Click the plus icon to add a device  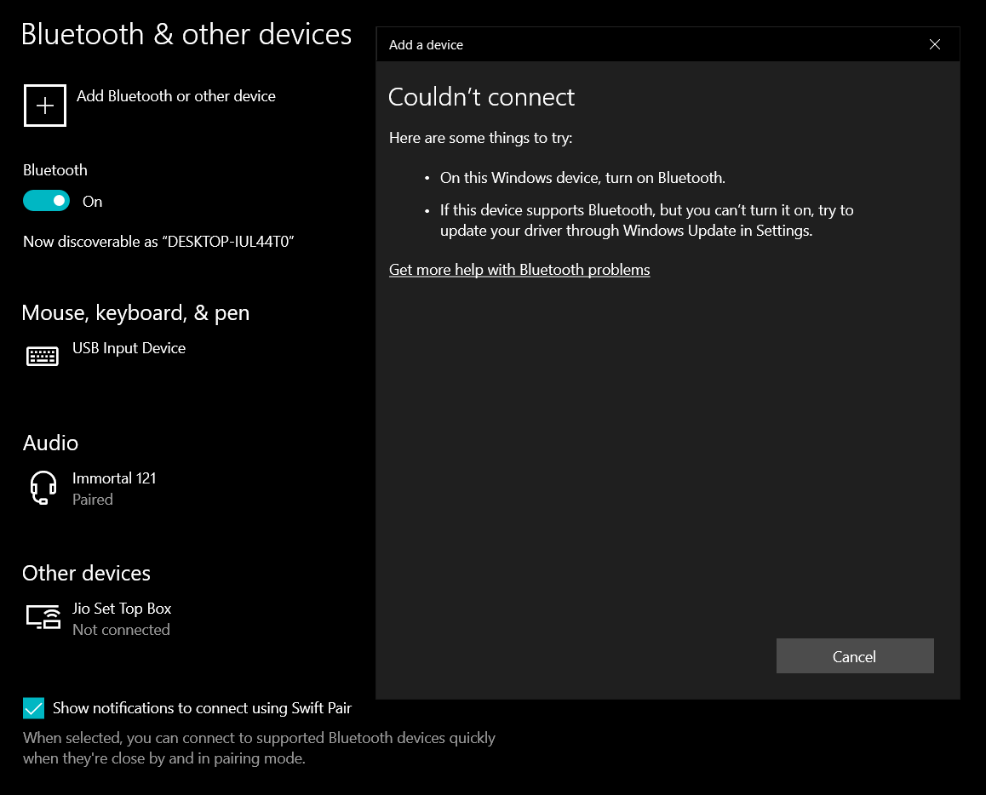click(x=44, y=106)
